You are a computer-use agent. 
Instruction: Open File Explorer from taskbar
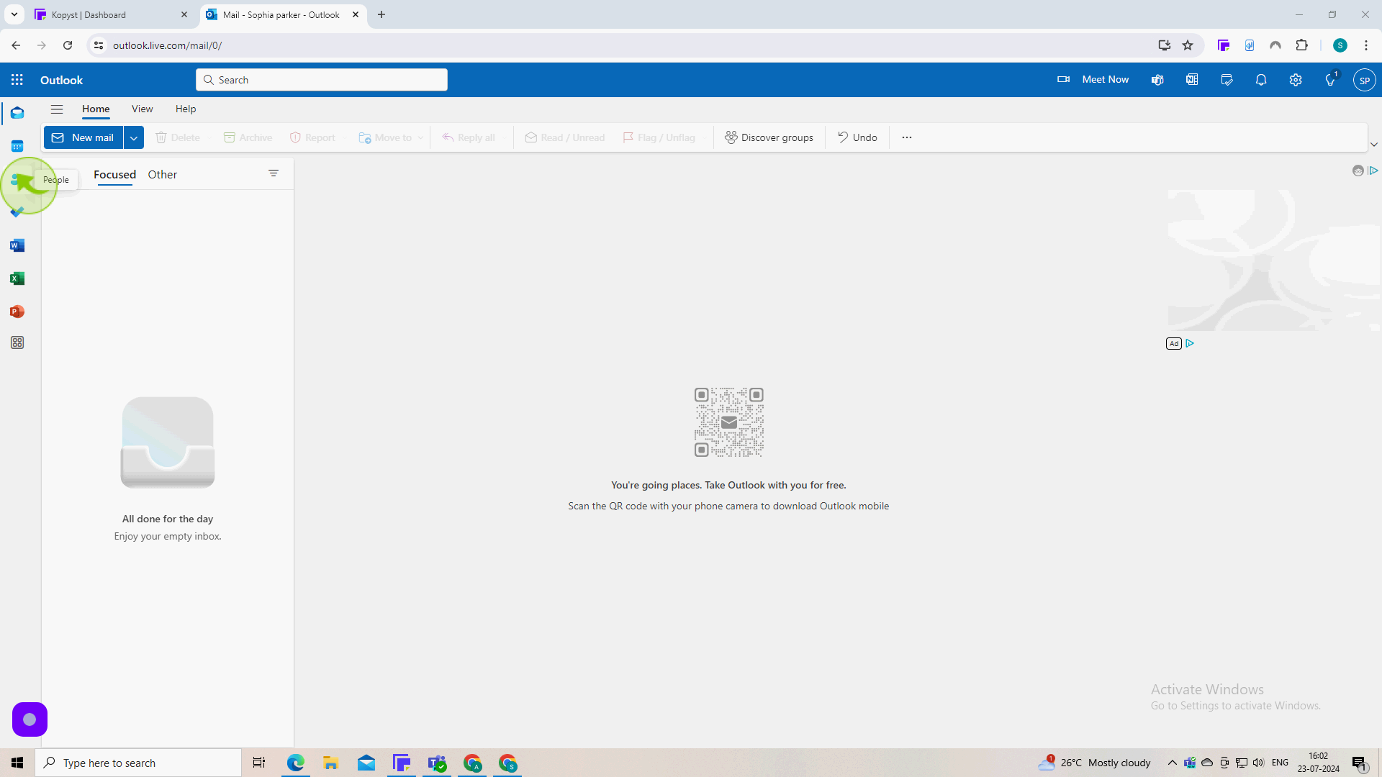[330, 763]
